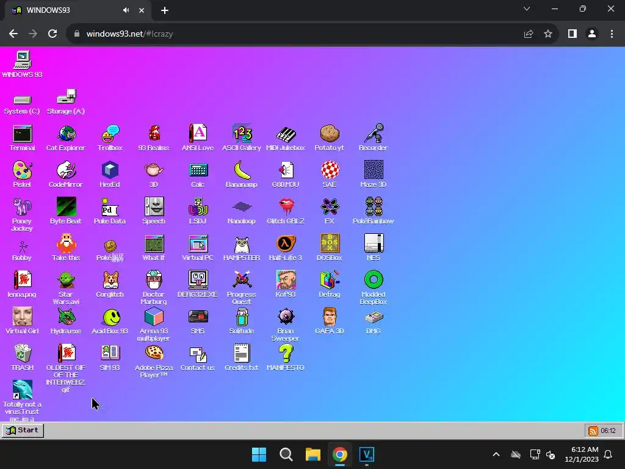Launch Doctor Marburg icon
The width and height of the screenshot is (625, 469).
tap(154, 288)
